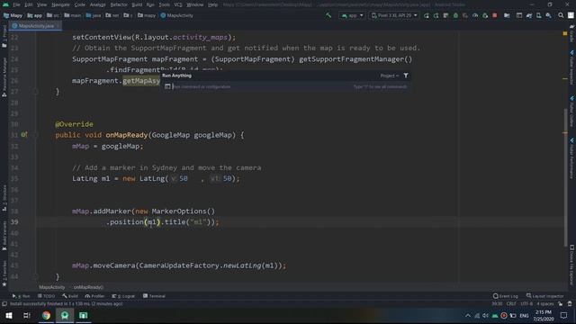Click the window icon left of Gradle sync

[519, 15]
